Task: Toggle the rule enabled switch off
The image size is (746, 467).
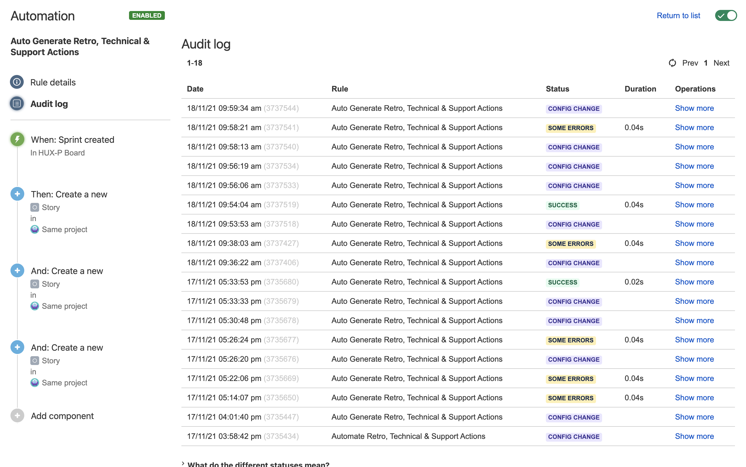Action: click(726, 15)
